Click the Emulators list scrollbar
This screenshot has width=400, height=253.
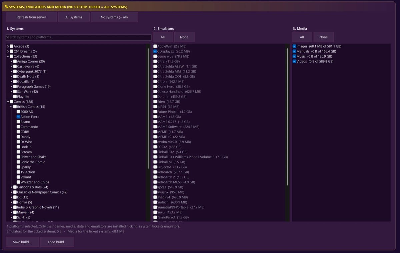click(288, 117)
